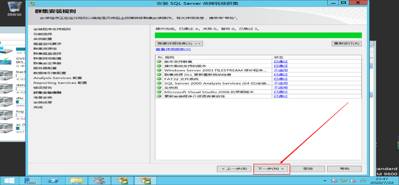
Task: Select 群集资源组 step in the left list
Action: pos(45,48)
